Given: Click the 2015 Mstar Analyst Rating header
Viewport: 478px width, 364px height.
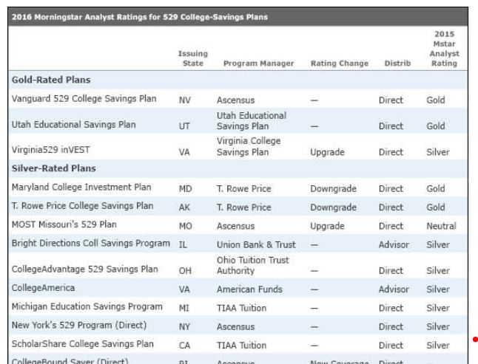Looking at the screenshot, I should [444, 49].
